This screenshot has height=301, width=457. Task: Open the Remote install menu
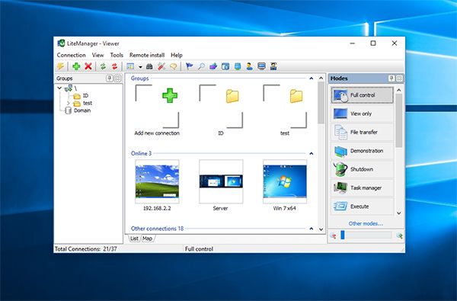pos(147,55)
